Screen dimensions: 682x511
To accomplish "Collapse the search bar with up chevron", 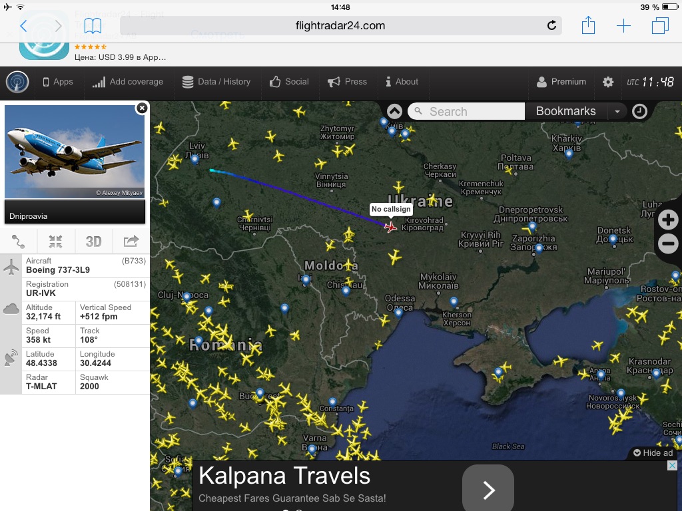I will [394, 112].
